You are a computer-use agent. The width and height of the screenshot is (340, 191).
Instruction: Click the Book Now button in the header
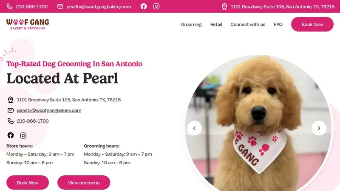(312, 24)
